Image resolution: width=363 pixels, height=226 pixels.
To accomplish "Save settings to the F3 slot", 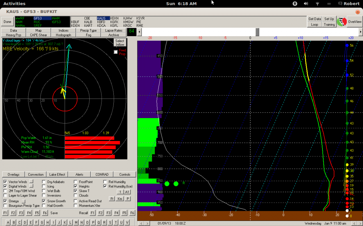I will (21, 213).
